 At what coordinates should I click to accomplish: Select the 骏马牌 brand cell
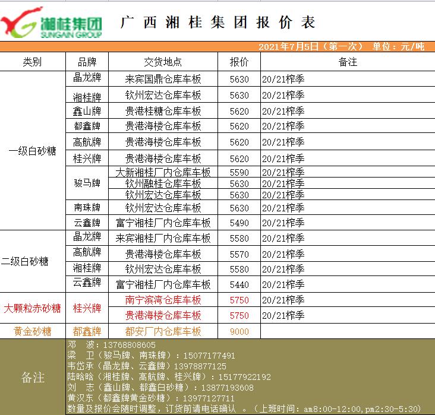(x=87, y=183)
